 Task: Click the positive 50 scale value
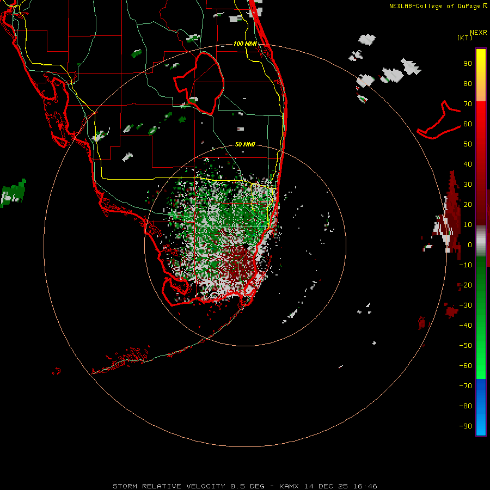pyautogui.click(x=468, y=144)
